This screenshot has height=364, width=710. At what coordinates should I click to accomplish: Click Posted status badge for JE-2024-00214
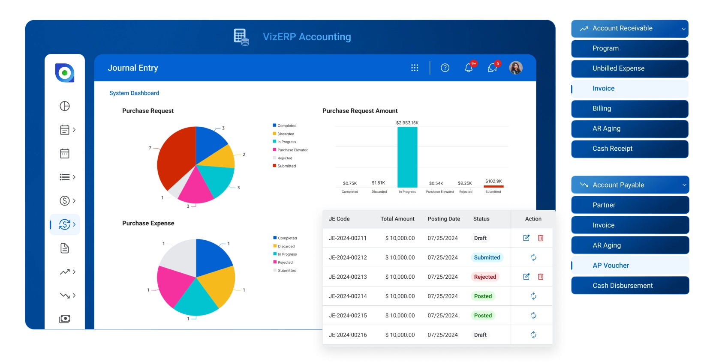click(483, 296)
